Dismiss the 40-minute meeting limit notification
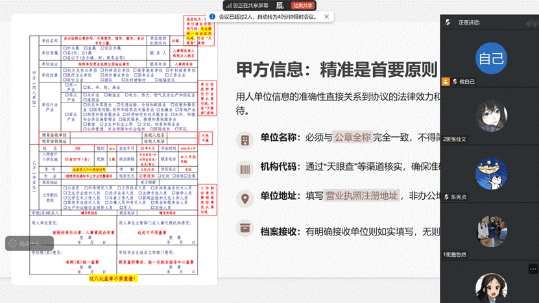Viewport: 539px width, 303px height. (325, 17)
